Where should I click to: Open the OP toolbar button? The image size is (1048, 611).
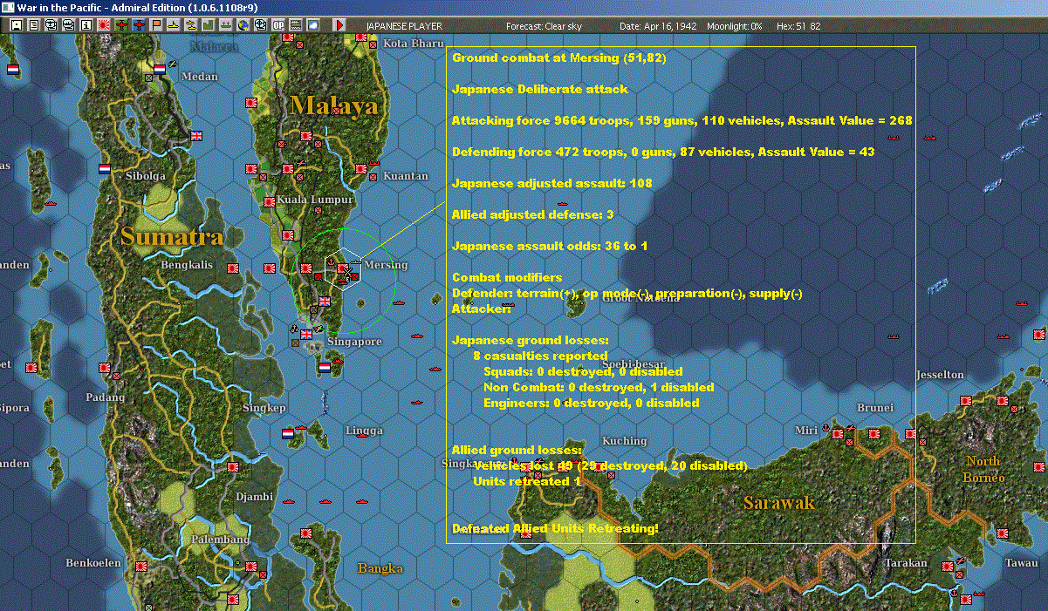tap(278, 25)
